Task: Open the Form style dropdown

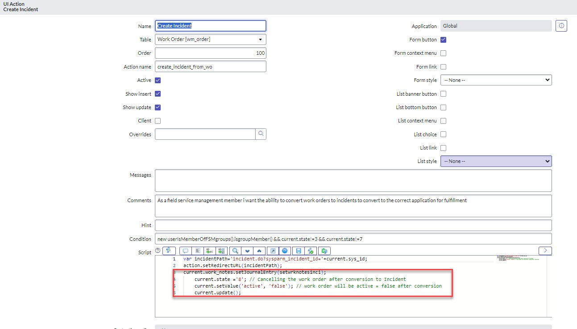Action: [x=496, y=80]
